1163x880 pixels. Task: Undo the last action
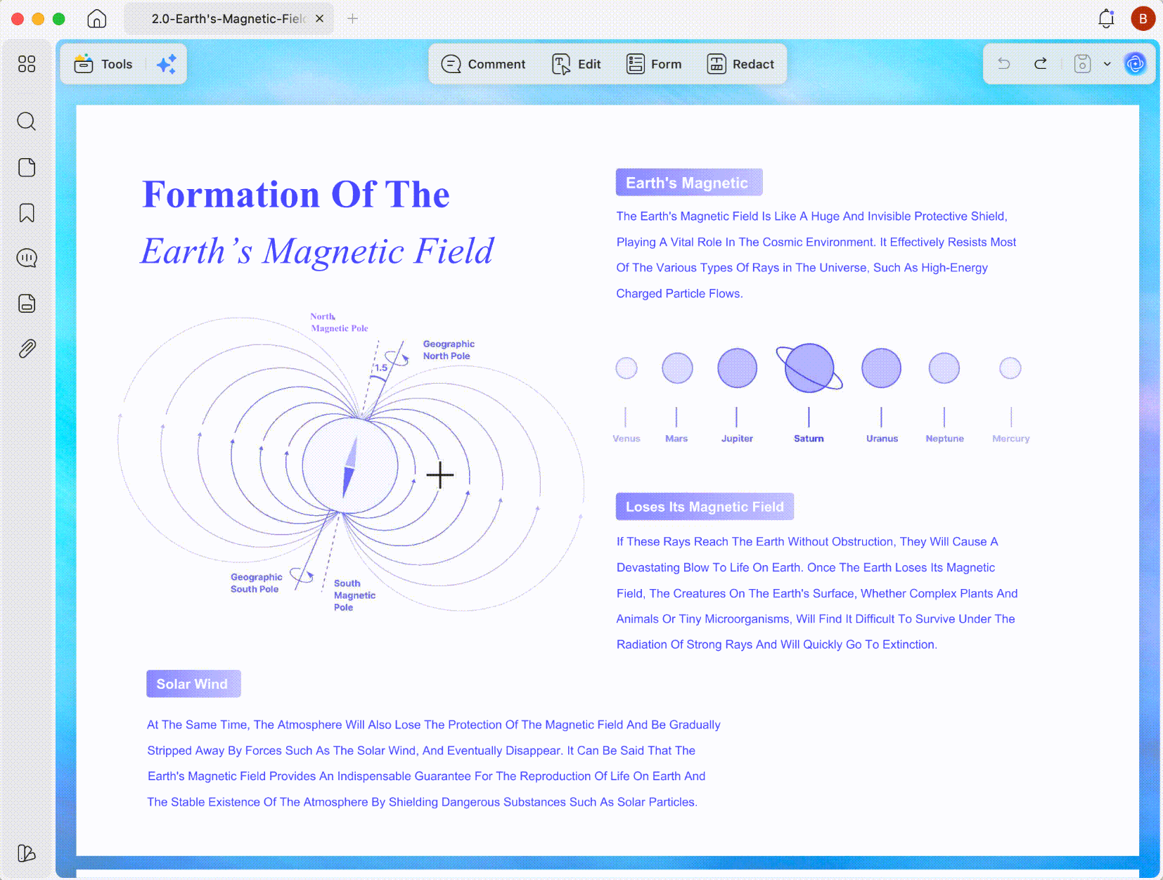point(1004,64)
